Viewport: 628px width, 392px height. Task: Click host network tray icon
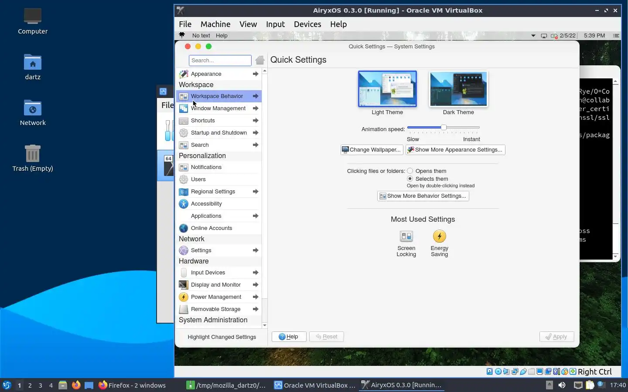[x=578, y=385]
